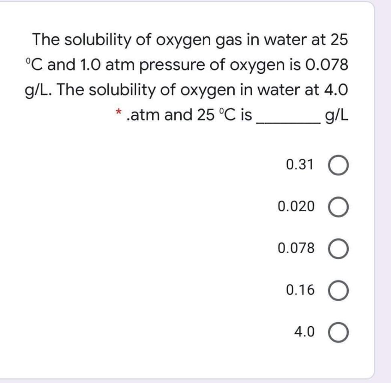The height and width of the screenshot is (383, 391).
Task: Click the radio circle beside 0.16
Action: tap(339, 290)
